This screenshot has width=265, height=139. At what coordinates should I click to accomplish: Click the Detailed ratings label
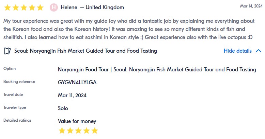click(x=17, y=120)
